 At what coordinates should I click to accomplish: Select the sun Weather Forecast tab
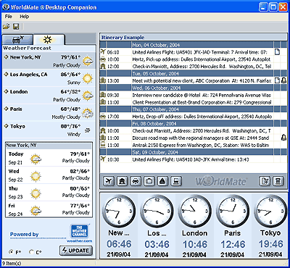click(x=48, y=39)
